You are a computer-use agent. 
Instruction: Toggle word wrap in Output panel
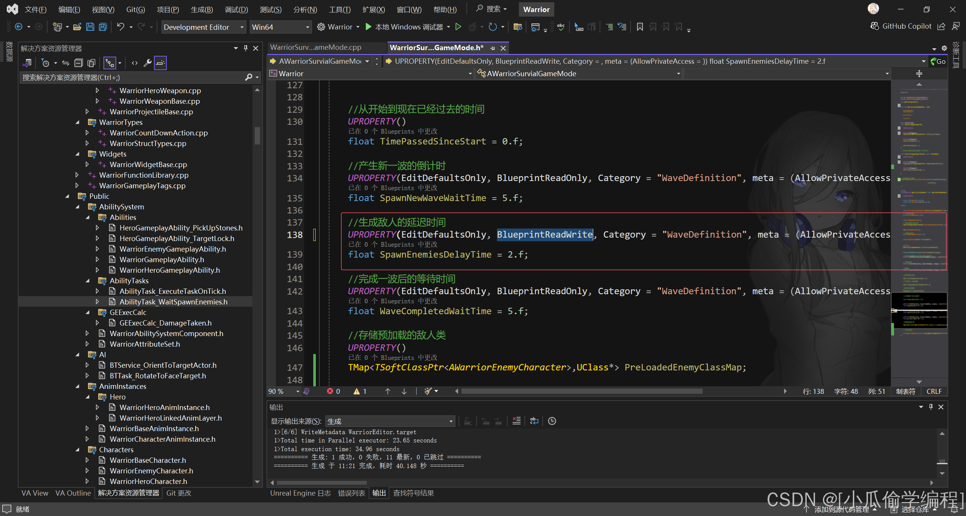pyautogui.click(x=534, y=421)
